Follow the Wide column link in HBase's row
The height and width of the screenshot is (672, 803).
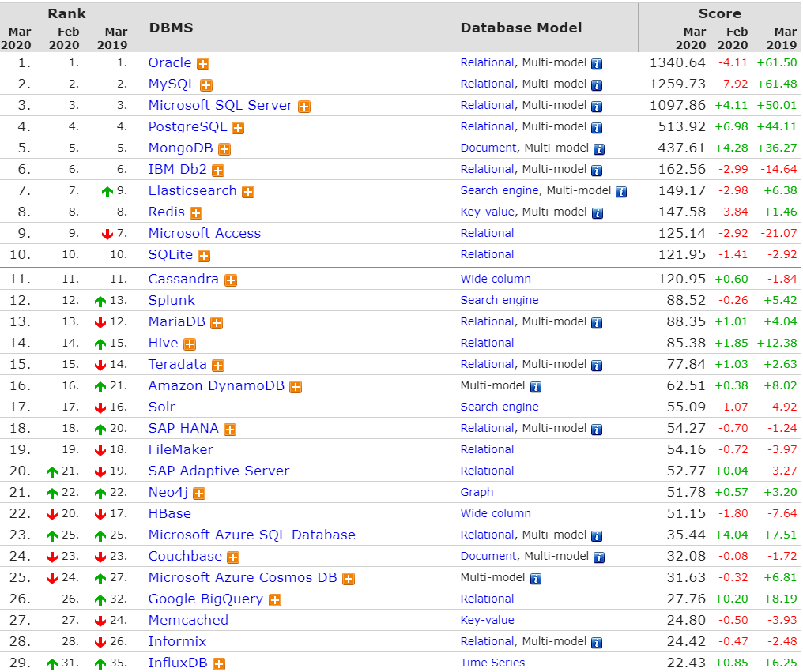pos(496,513)
